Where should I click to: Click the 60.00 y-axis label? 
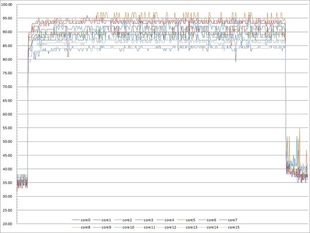tap(8, 114)
